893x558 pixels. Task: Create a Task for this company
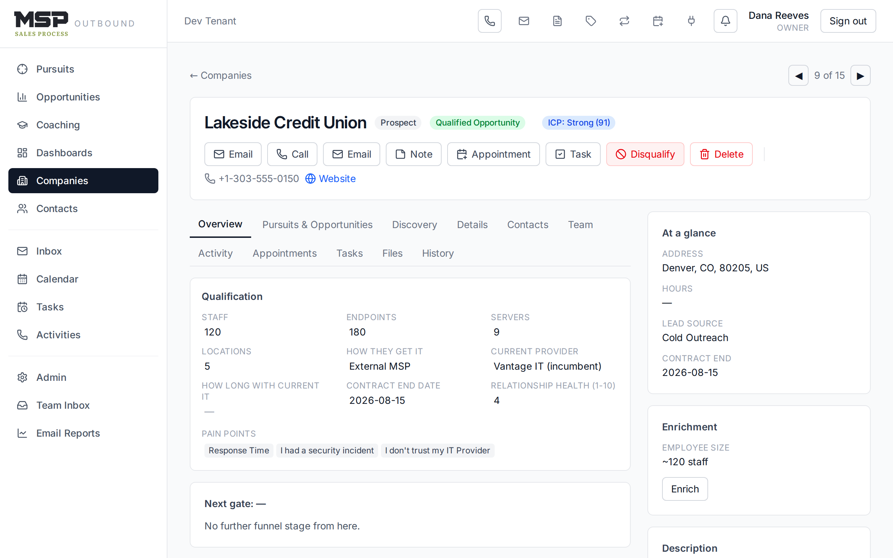click(573, 154)
